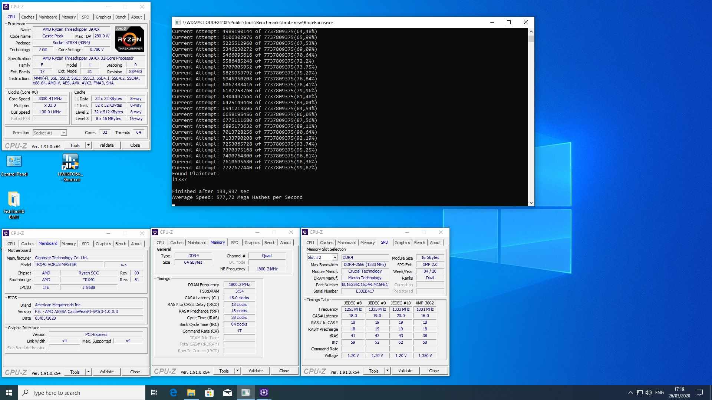The width and height of the screenshot is (712, 400).
Task: Expand the Slot #2 memory slot dropdown
Action: tap(335, 257)
